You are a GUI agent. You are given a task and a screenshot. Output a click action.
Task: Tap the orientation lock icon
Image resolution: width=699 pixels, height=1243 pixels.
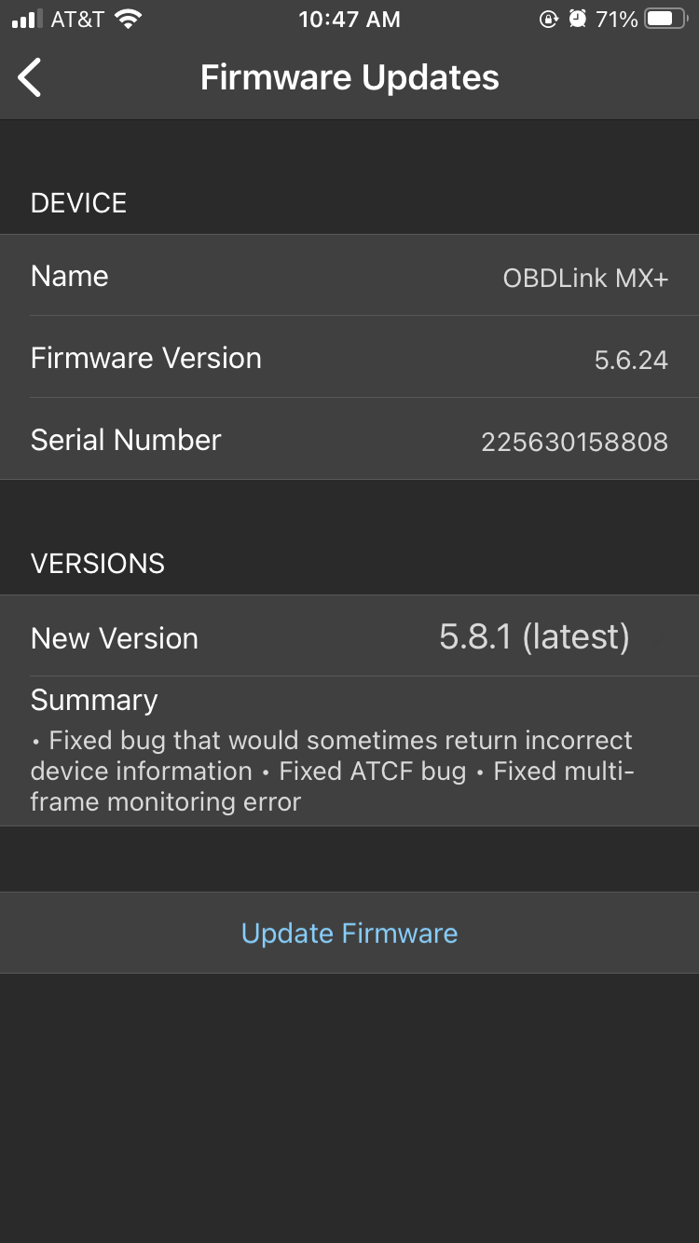pos(548,17)
